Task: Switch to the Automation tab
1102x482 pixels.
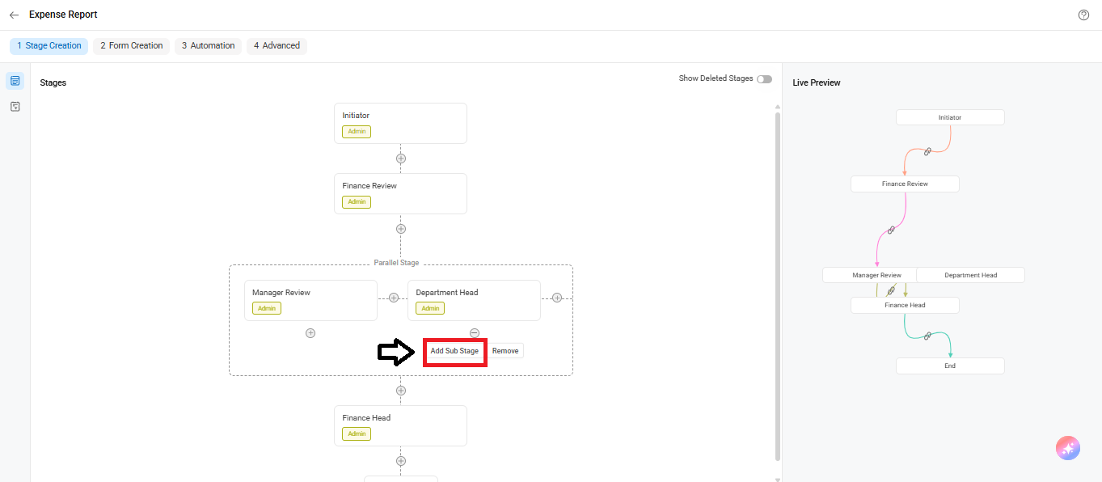Action: (x=209, y=46)
